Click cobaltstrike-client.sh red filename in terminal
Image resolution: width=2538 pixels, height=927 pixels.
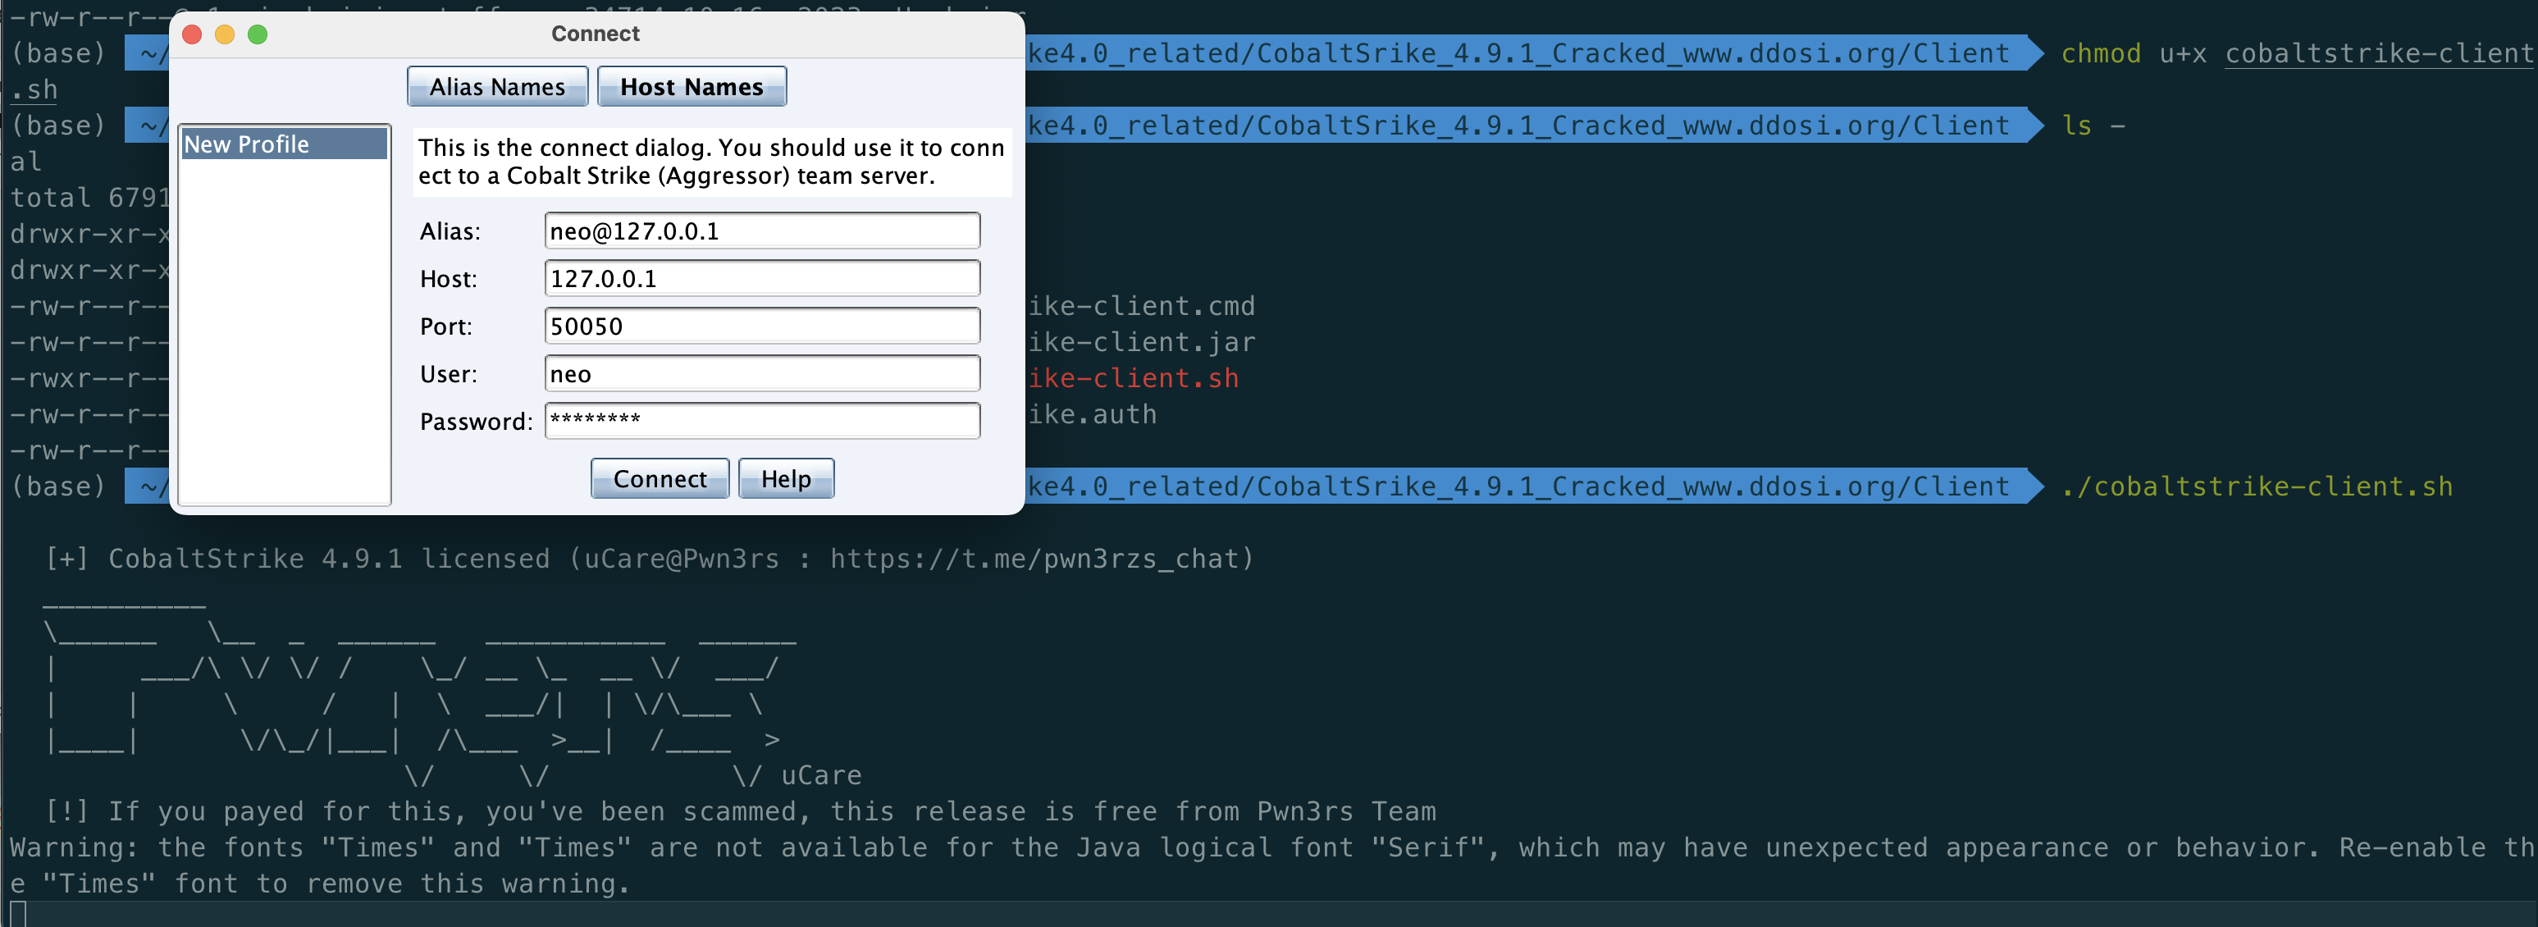tap(1132, 378)
